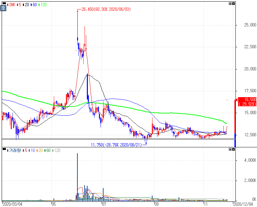
Task: Select the volume 5-day average legend
Action: tap(25, 150)
